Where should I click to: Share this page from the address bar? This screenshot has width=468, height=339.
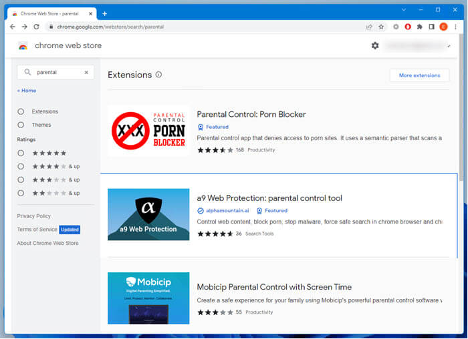pos(369,27)
